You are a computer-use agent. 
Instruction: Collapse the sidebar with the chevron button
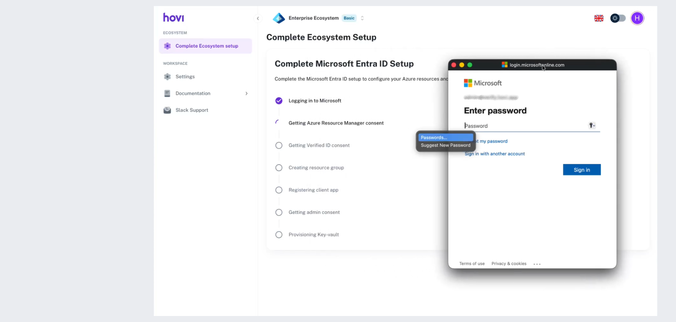[x=258, y=18]
